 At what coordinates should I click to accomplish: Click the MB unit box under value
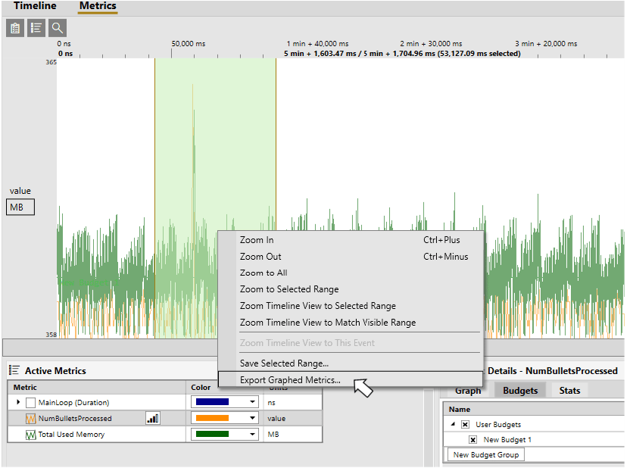[20, 207]
